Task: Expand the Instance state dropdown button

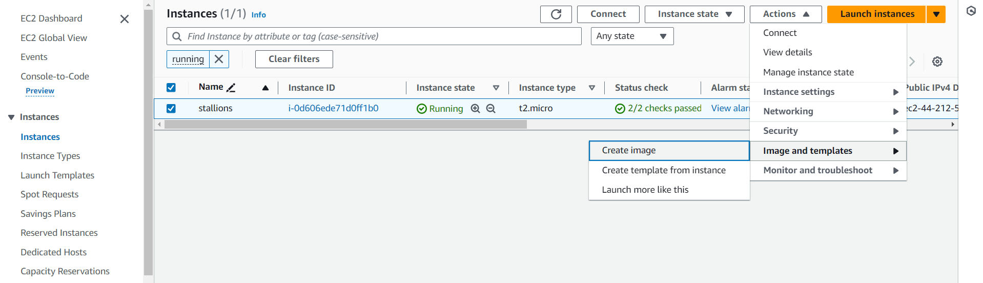Action: coord(694,14)
